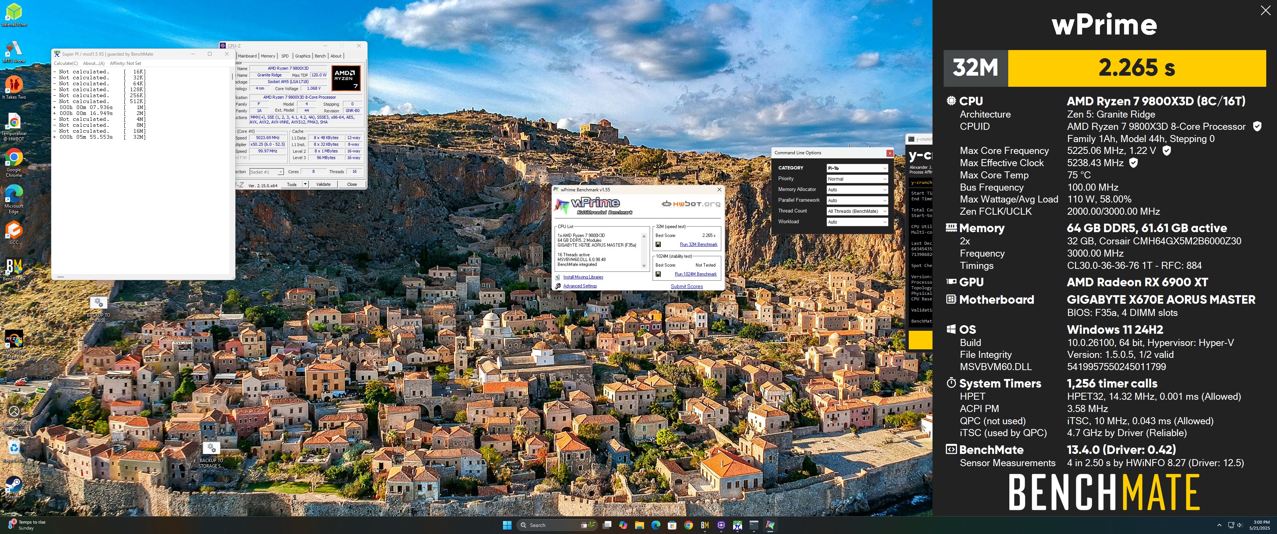Close the BenchMate result panel with the X
The height and width of the screenshot is (534, 1277).
[x=1265, y=11]
